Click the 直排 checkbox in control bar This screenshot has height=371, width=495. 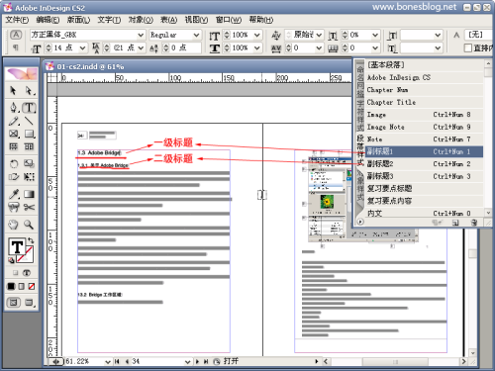468,48
